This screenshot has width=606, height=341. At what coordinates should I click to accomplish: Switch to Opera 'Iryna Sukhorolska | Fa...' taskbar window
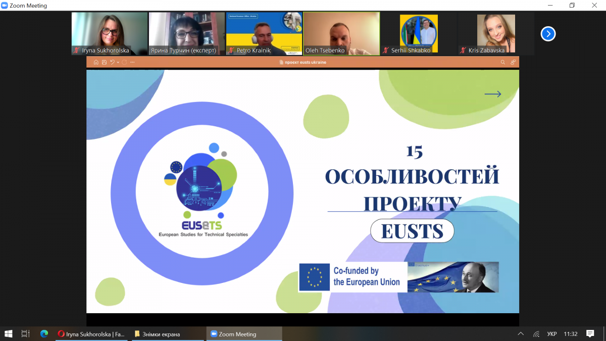pos(92,334)
